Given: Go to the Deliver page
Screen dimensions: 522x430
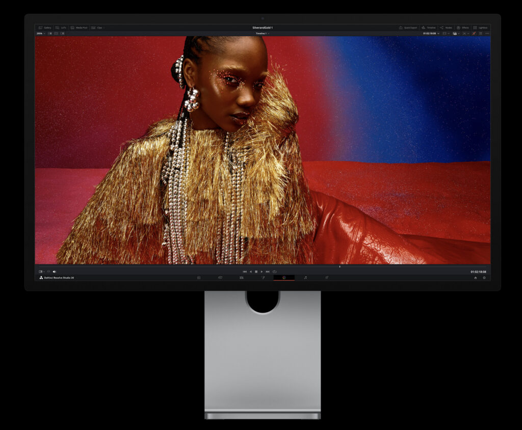Looking at the screenshot, I should tap(327, 279).
